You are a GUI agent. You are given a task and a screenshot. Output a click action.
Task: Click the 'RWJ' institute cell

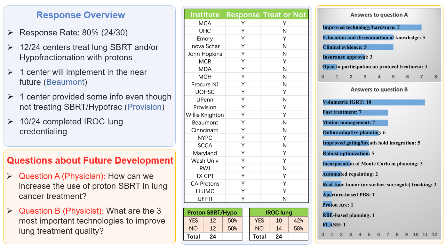[205, 168]
